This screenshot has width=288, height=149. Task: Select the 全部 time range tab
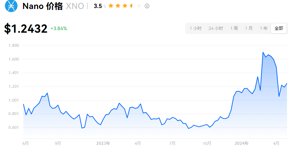[279, 28]
